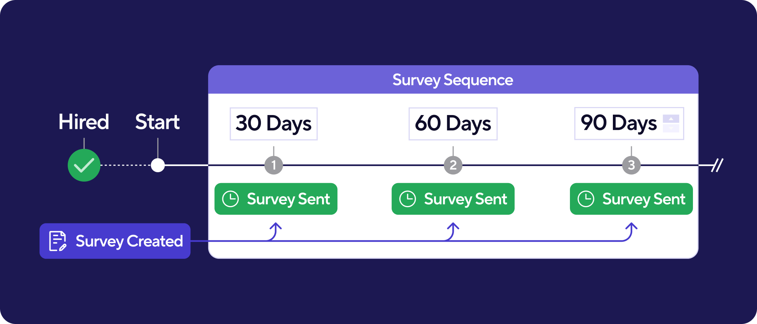This screenshot has width=757, height=324.
Task: Select timeline marker number 2
Action: [453, 165]
